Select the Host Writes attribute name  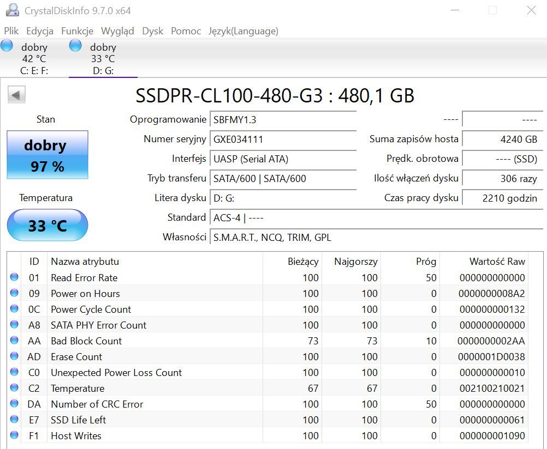[76, 436]
